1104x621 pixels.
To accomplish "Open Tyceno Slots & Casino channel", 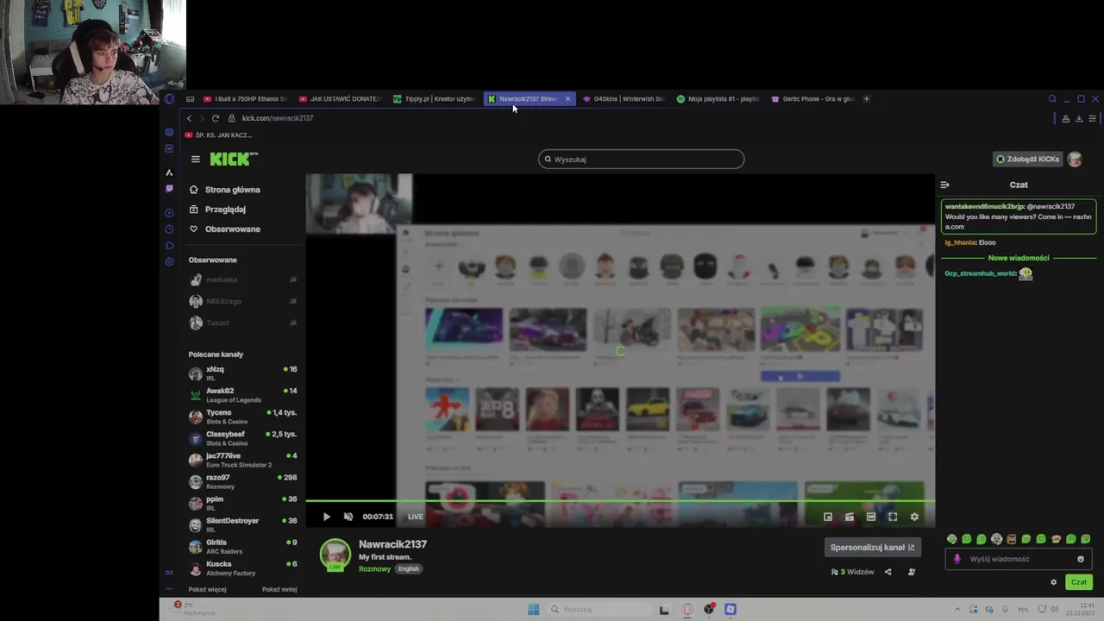I will pyautogui.click(x=243, y=417).
